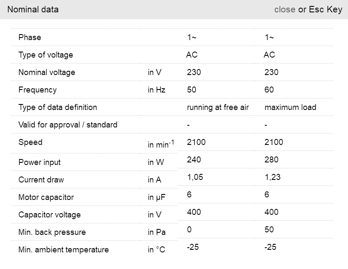This screenshot has width=348, height=269.
Task: Click Min. back pressure value 50
Action: click(269, 230)
